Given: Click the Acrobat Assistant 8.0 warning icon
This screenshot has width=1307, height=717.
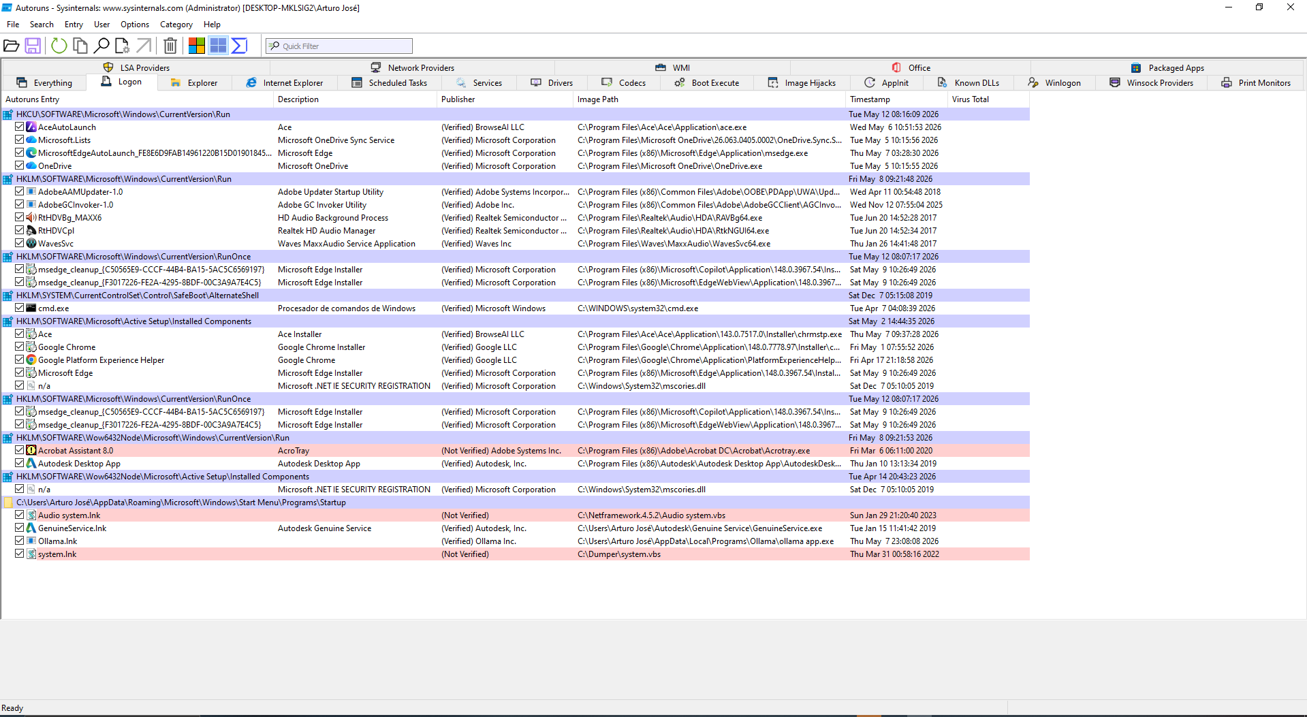Looking at the screenshot, I should click(x=31, y=450).
